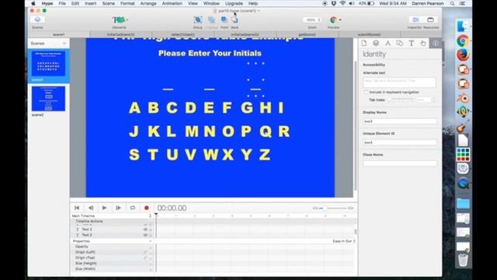Open the Actions inspector tab
The width and height of the screenshot is (497, 280).
point(423,44)
